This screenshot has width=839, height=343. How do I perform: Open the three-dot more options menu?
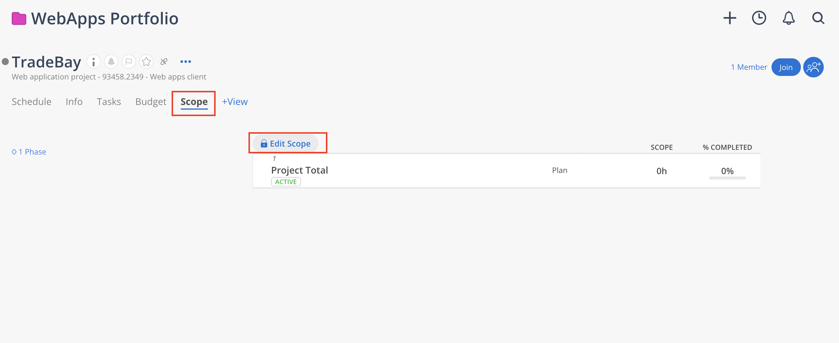coord(186,62)
